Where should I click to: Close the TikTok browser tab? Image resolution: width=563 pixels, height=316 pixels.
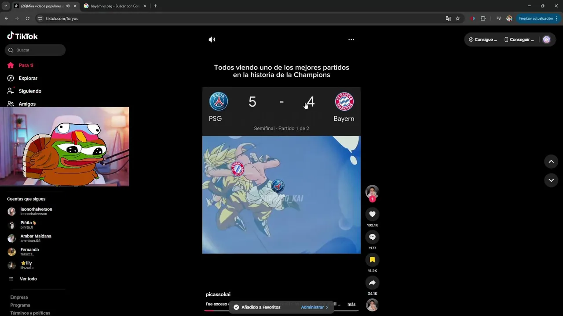pyautogui.click(x=75, y=6)
